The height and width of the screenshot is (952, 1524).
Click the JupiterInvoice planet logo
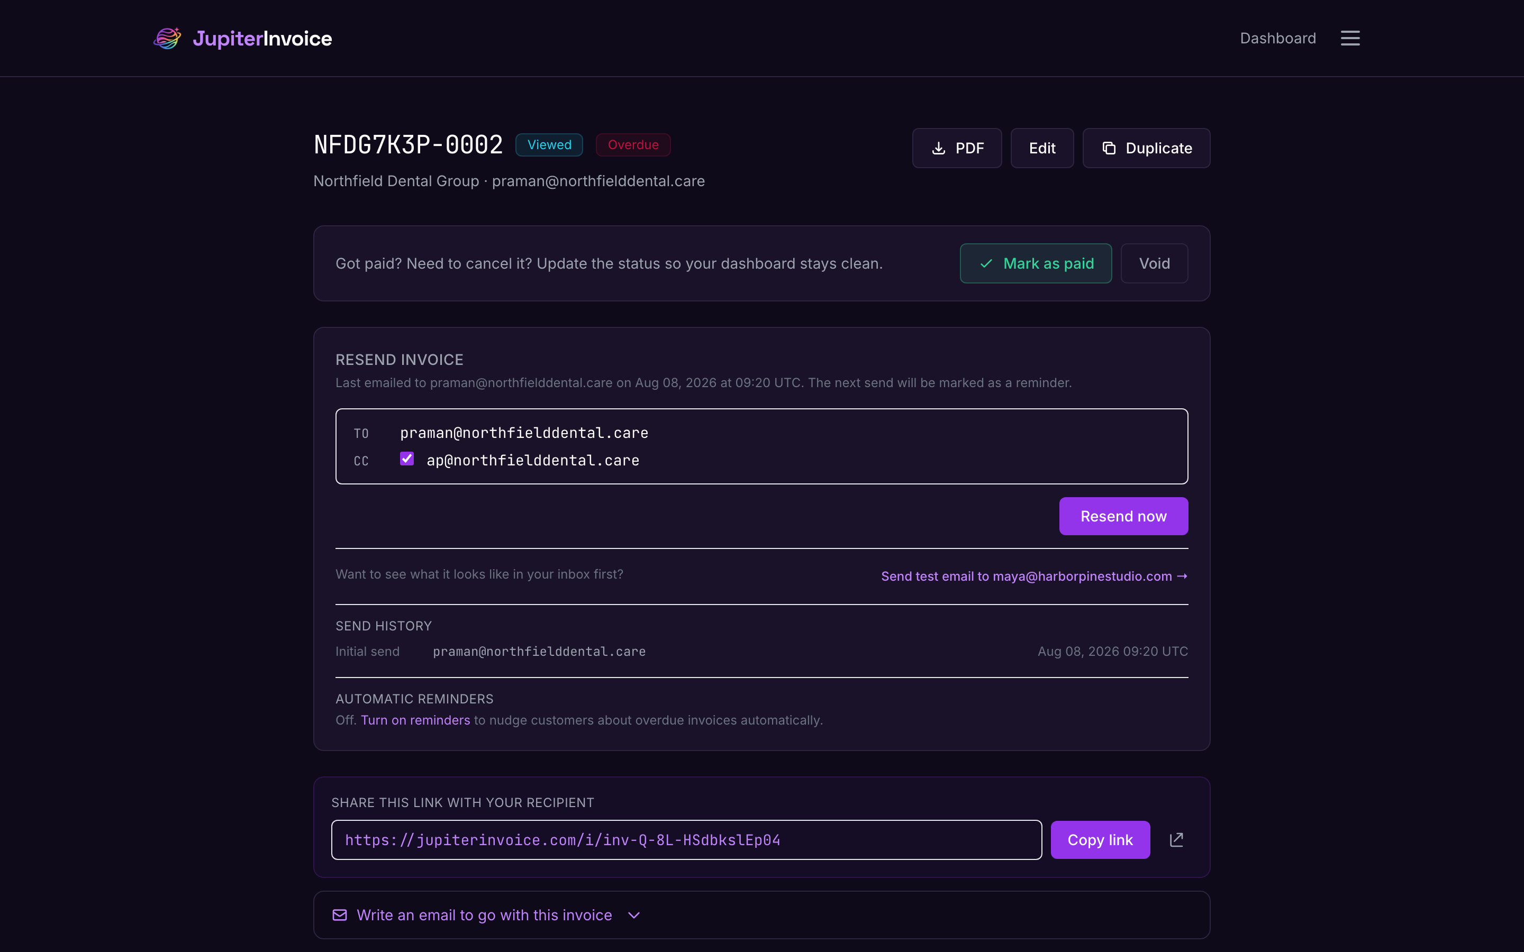click(168, 39)
